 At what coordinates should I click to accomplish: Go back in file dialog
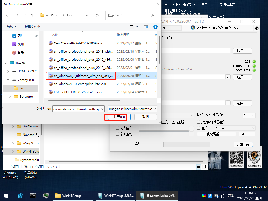coord(8,15)
